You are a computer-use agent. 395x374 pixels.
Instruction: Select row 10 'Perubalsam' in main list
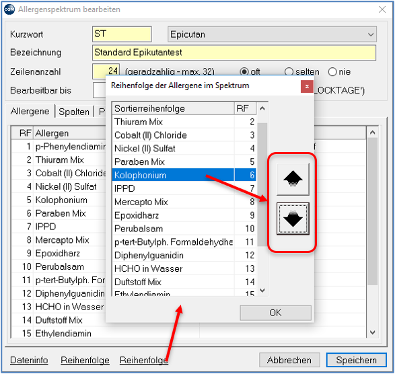59,267
